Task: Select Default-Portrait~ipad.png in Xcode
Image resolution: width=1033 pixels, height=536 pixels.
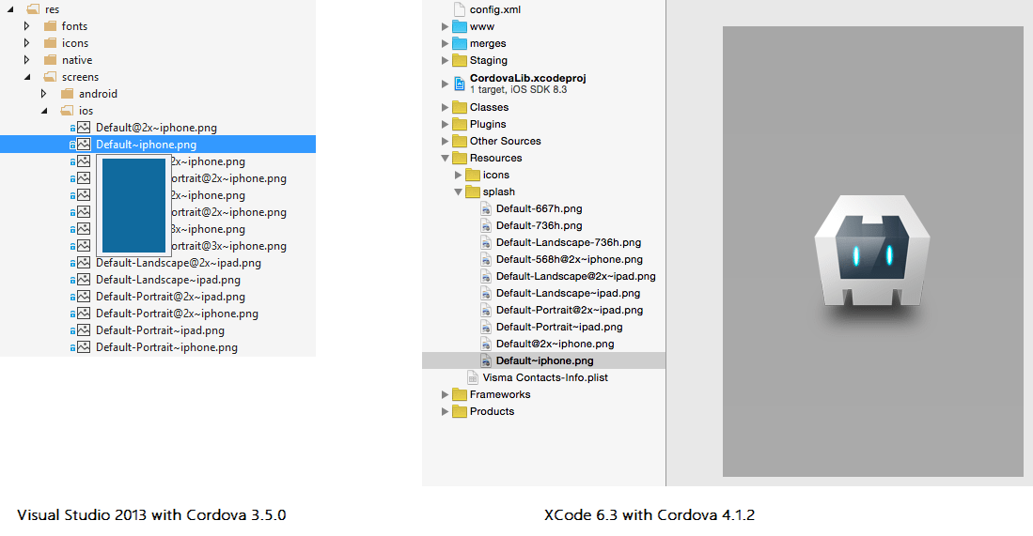Action: 559,327
